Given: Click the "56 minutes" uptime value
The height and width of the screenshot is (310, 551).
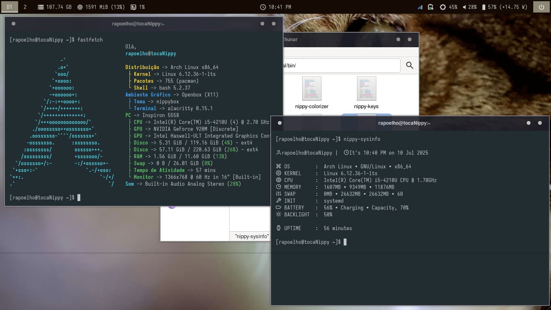Looking at the screenshot, I should point(338,228).
